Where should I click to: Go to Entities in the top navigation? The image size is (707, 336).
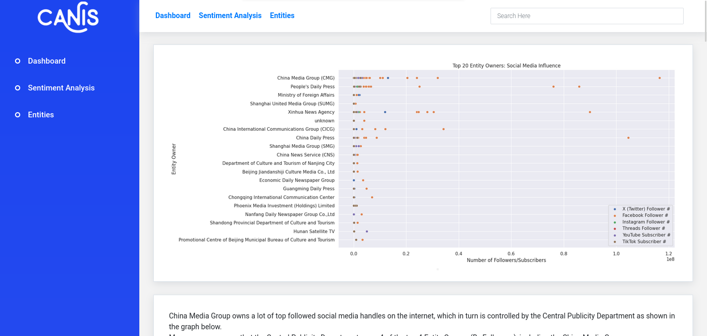click(282, 16)
